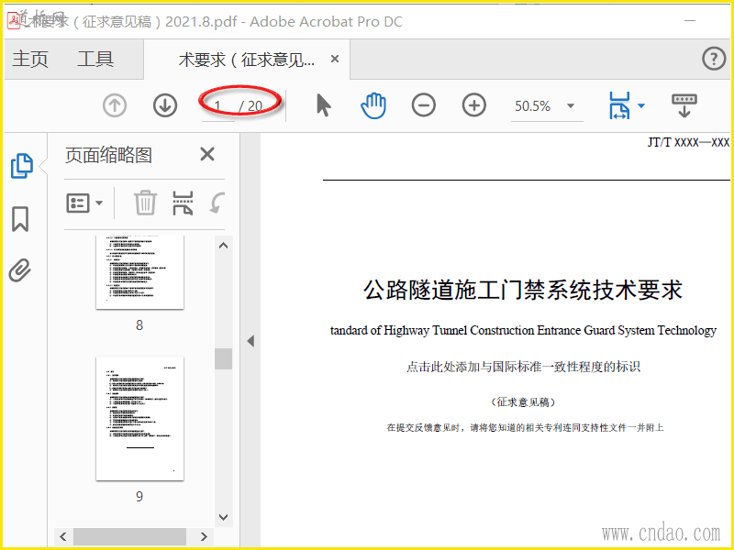The height and width of the screenshot is (550, 734).
Task: Click the thumbnail horizontal scrollbar handle
Action: point(129,536)
